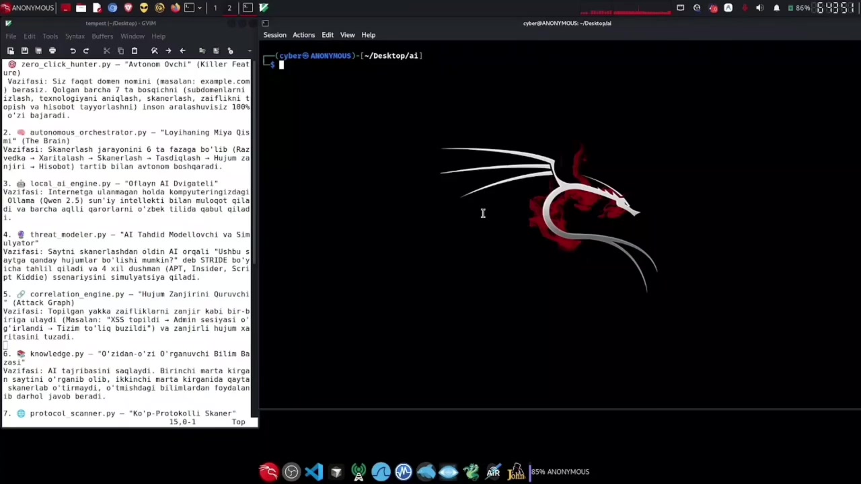Open Kali dragon icon in bottom dock
Screen dimensions: 861x484
(x=268, y=472)
